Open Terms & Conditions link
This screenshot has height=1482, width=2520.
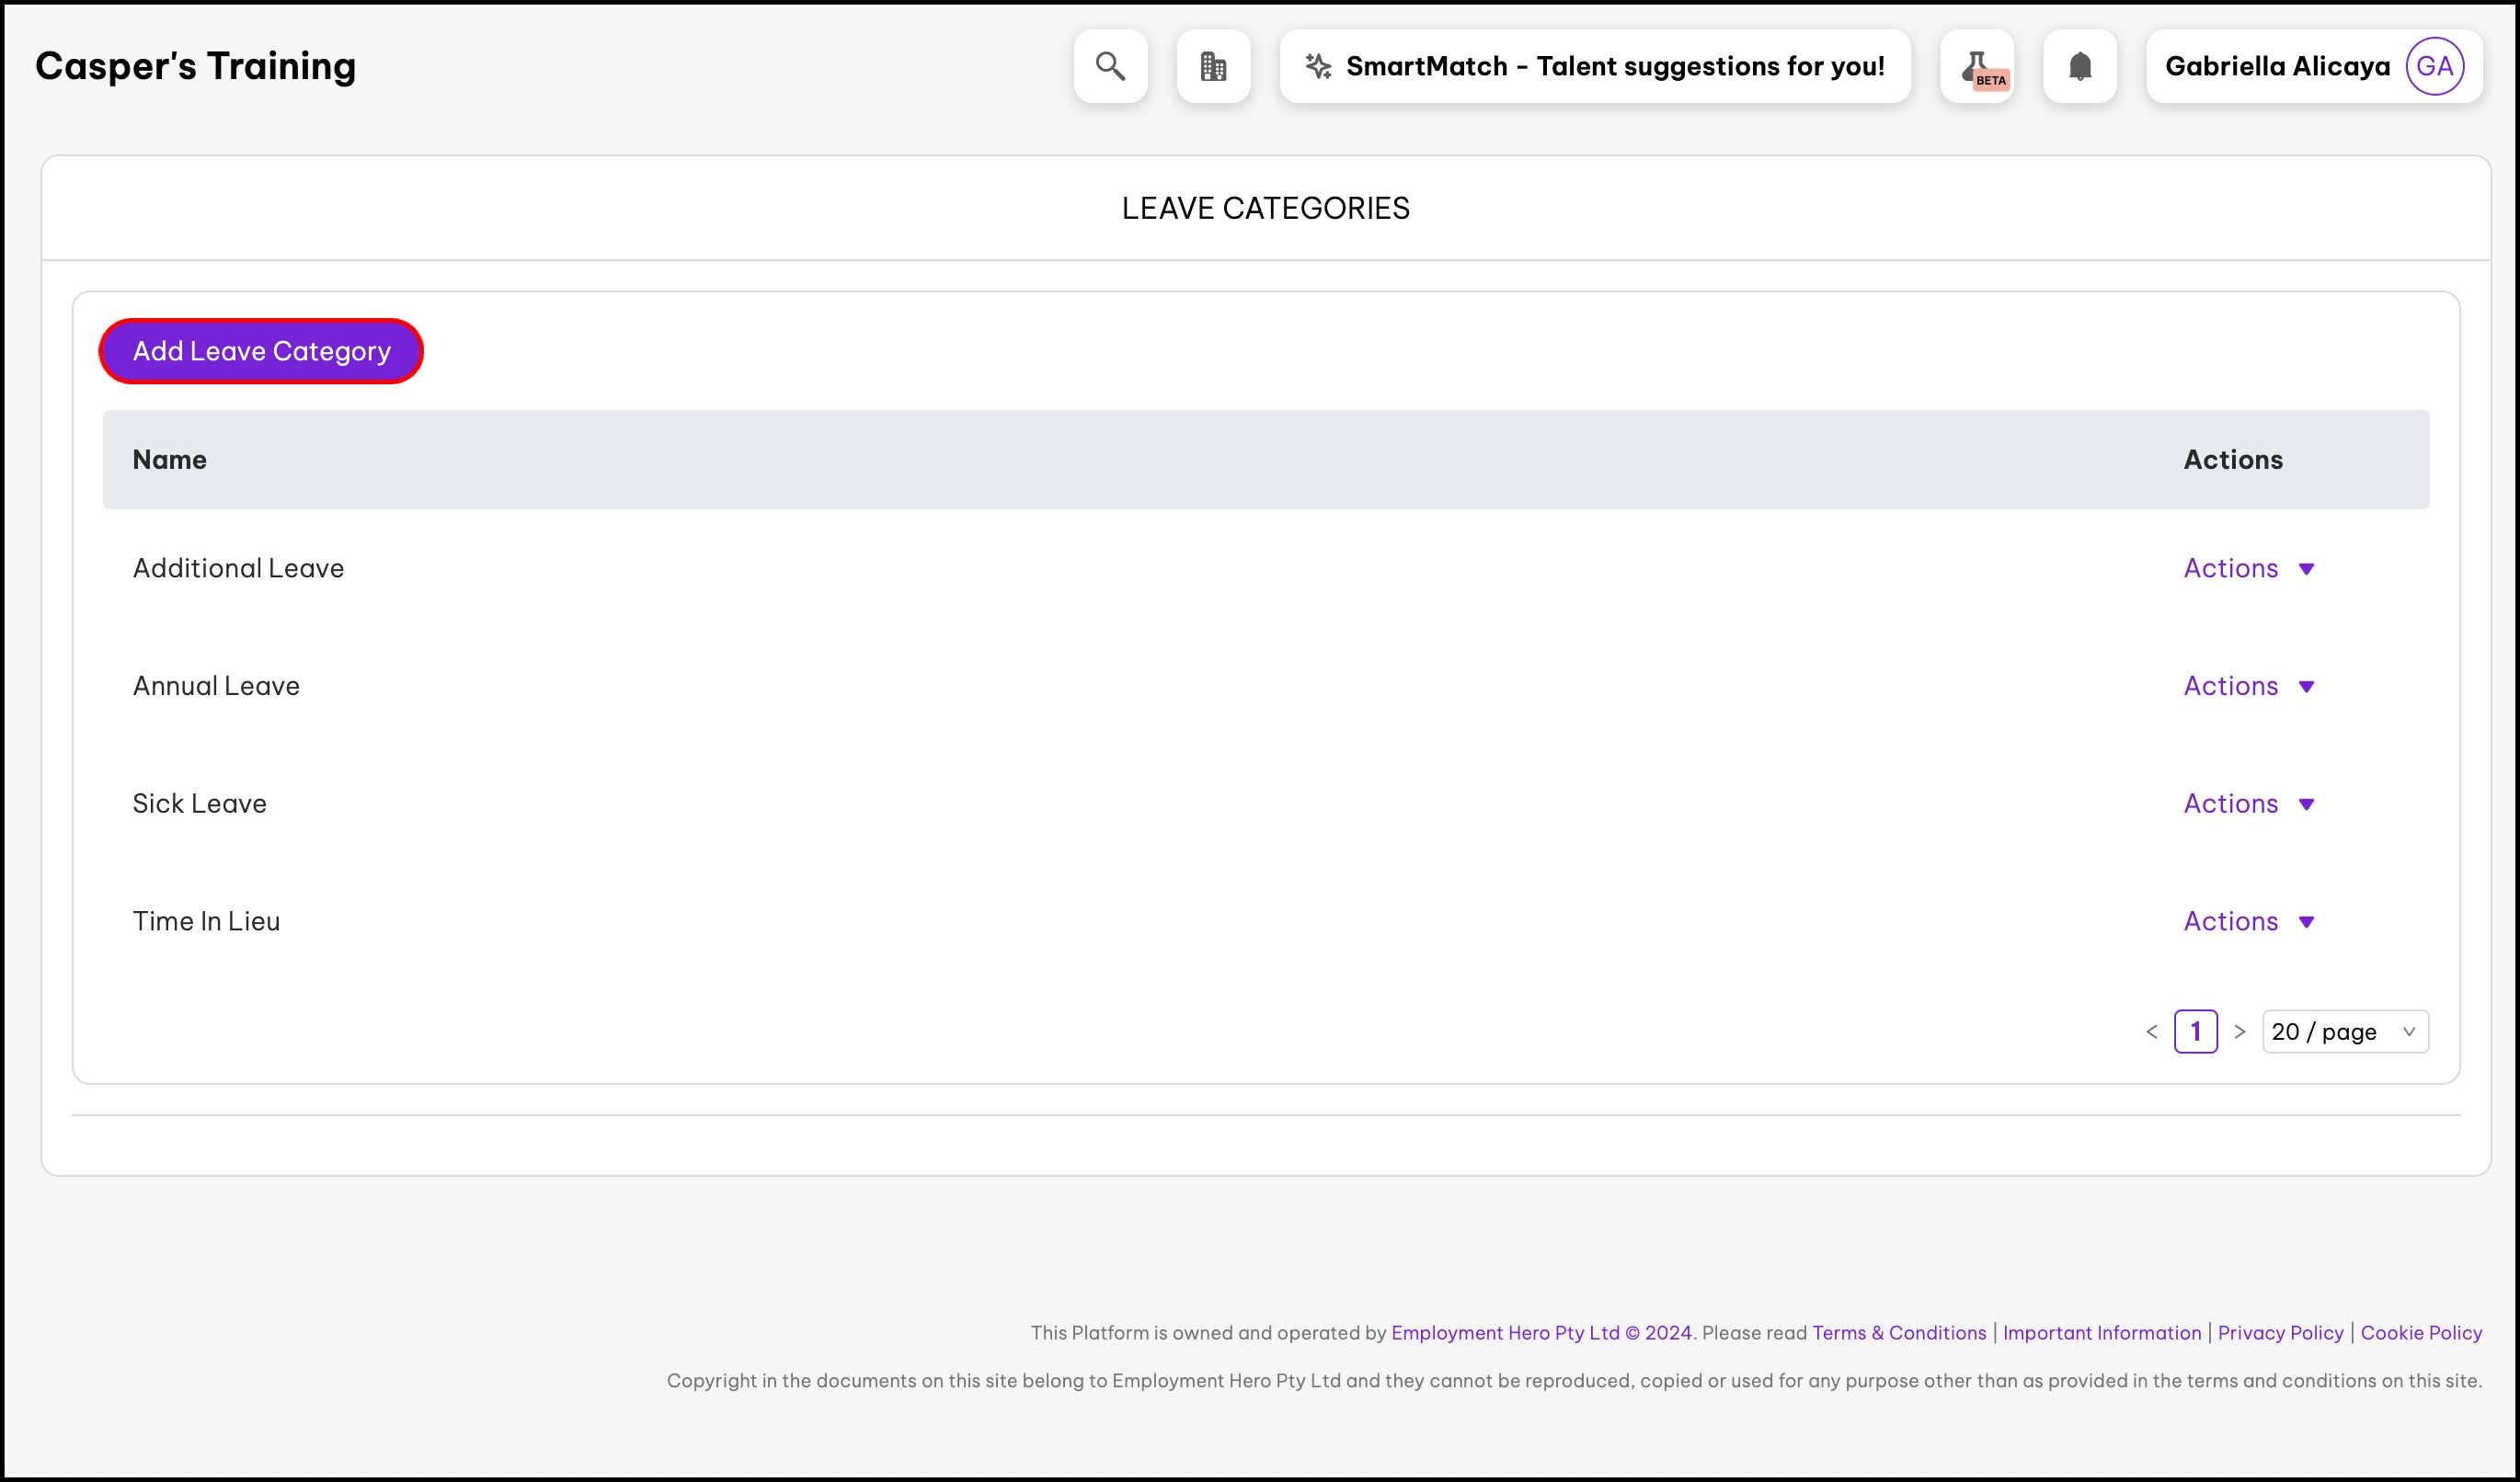(1898, 1332)
